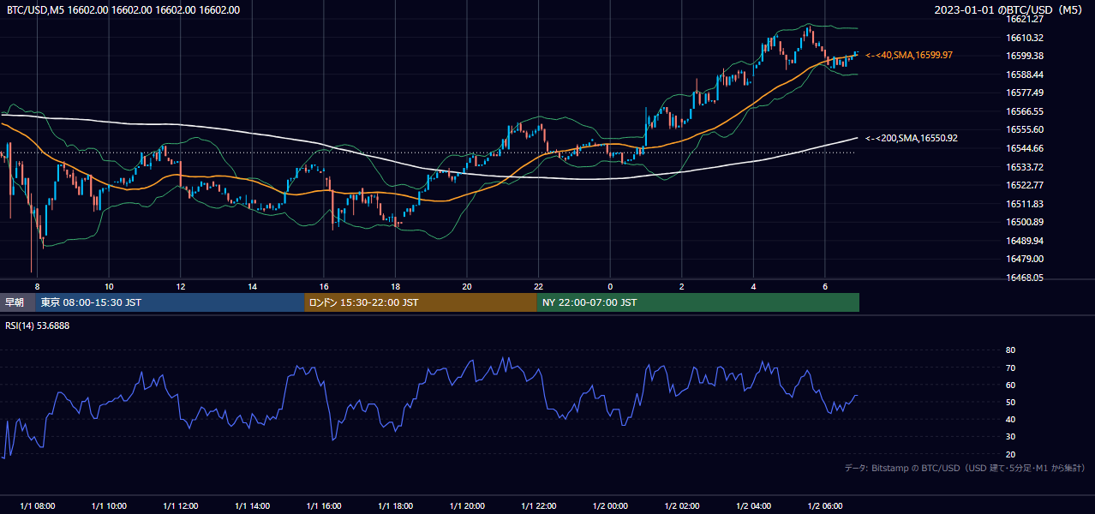Click price axis label 16544.66
The height and width of the screenshot is (514, 1095).
pos(1025,148)
